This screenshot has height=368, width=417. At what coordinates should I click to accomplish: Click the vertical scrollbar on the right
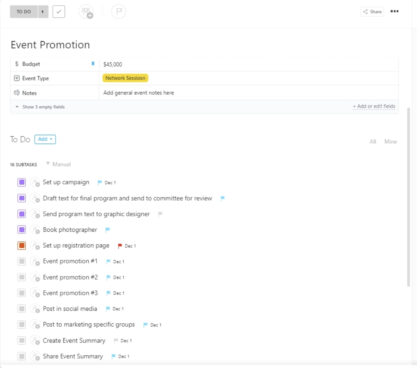pos(409,197)
